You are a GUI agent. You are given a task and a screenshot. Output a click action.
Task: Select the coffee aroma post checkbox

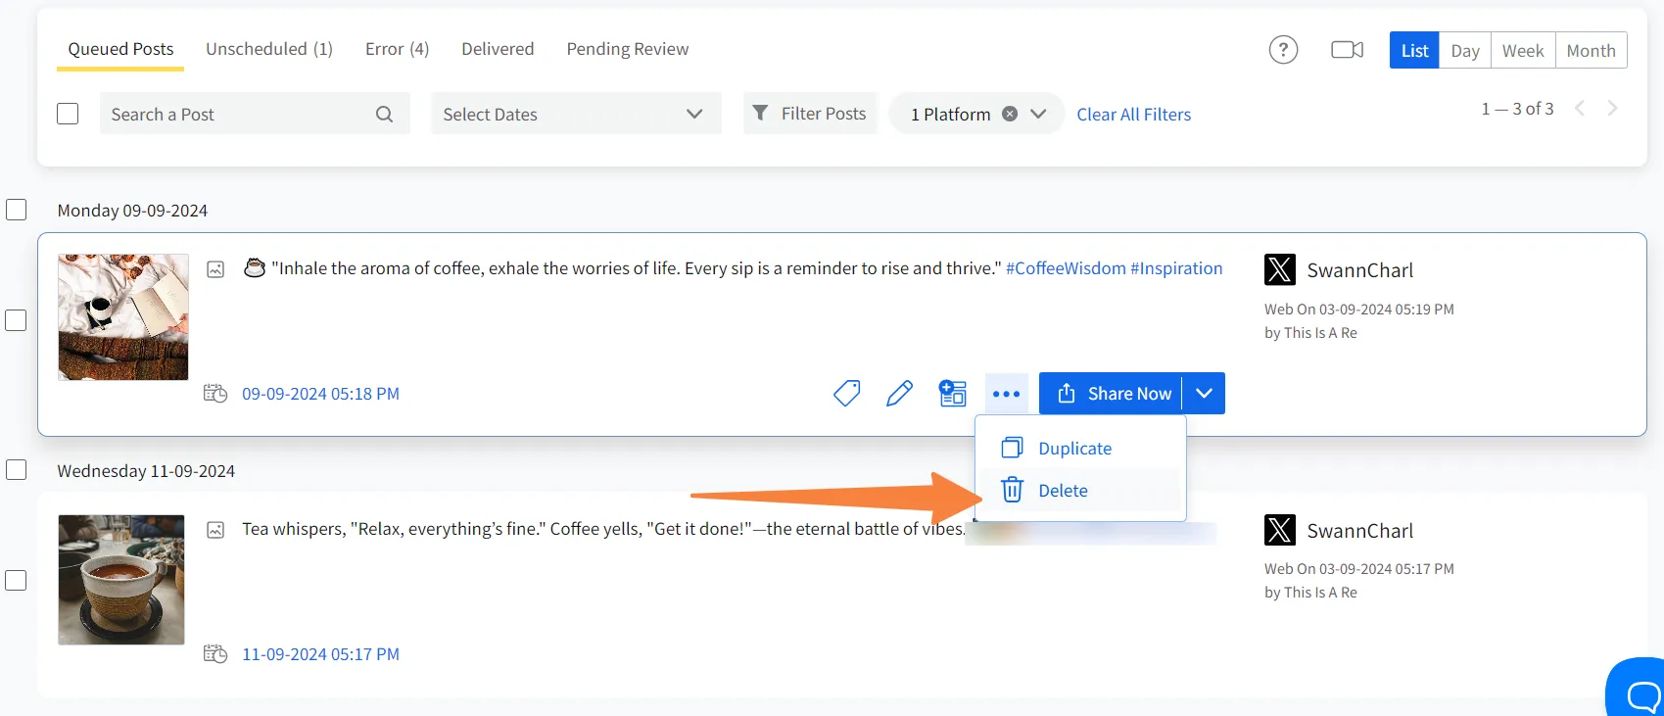(17, 320)
